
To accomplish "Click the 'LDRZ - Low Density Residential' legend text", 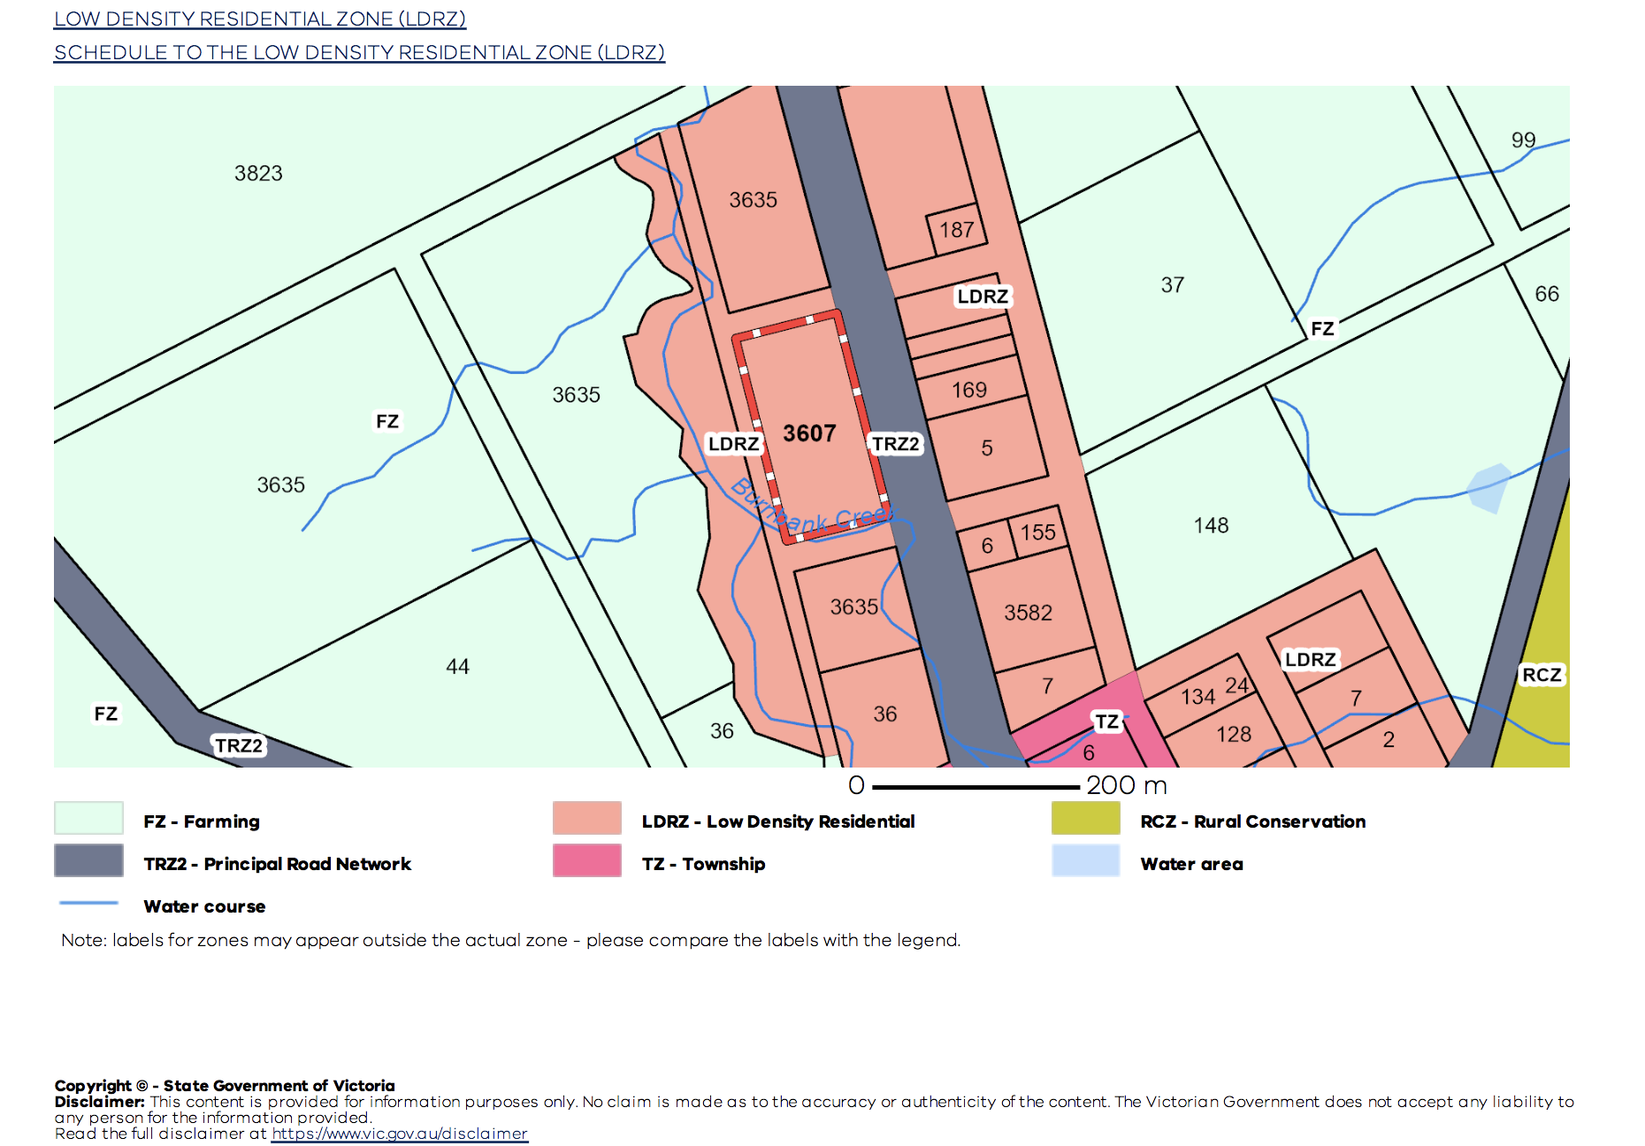I will [778, 821].
